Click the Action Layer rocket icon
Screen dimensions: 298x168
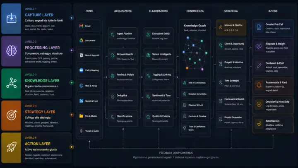(12, 147)
